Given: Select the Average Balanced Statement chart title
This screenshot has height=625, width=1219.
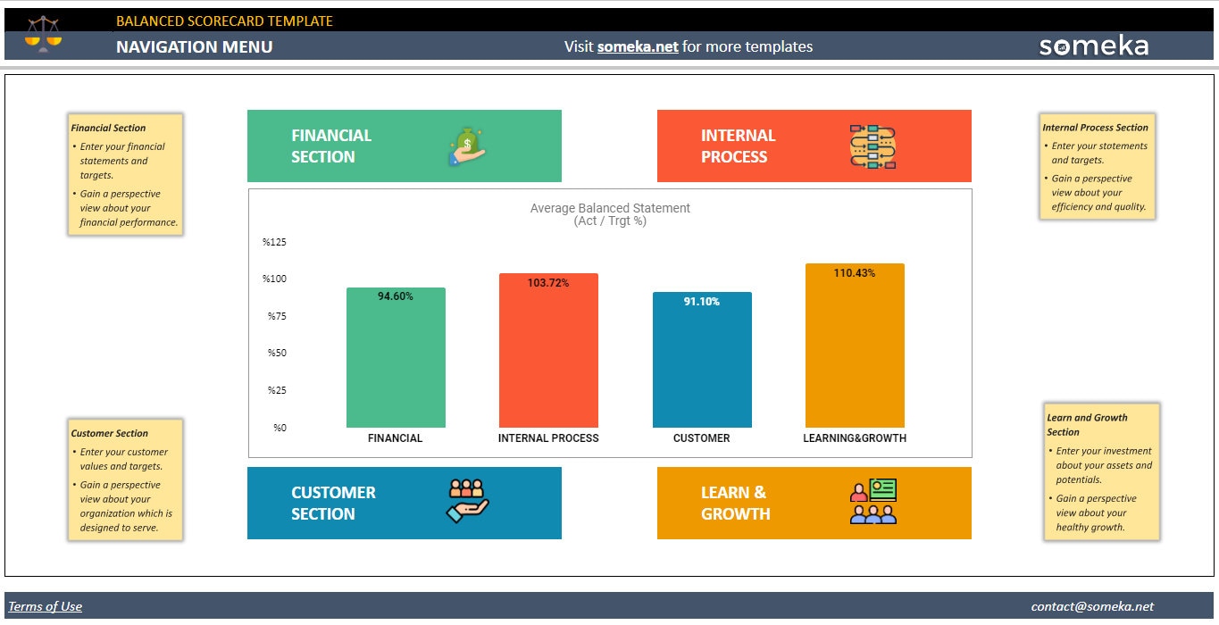Looking at the screenshot, I should pyautogui.click(x=610, y=214).
